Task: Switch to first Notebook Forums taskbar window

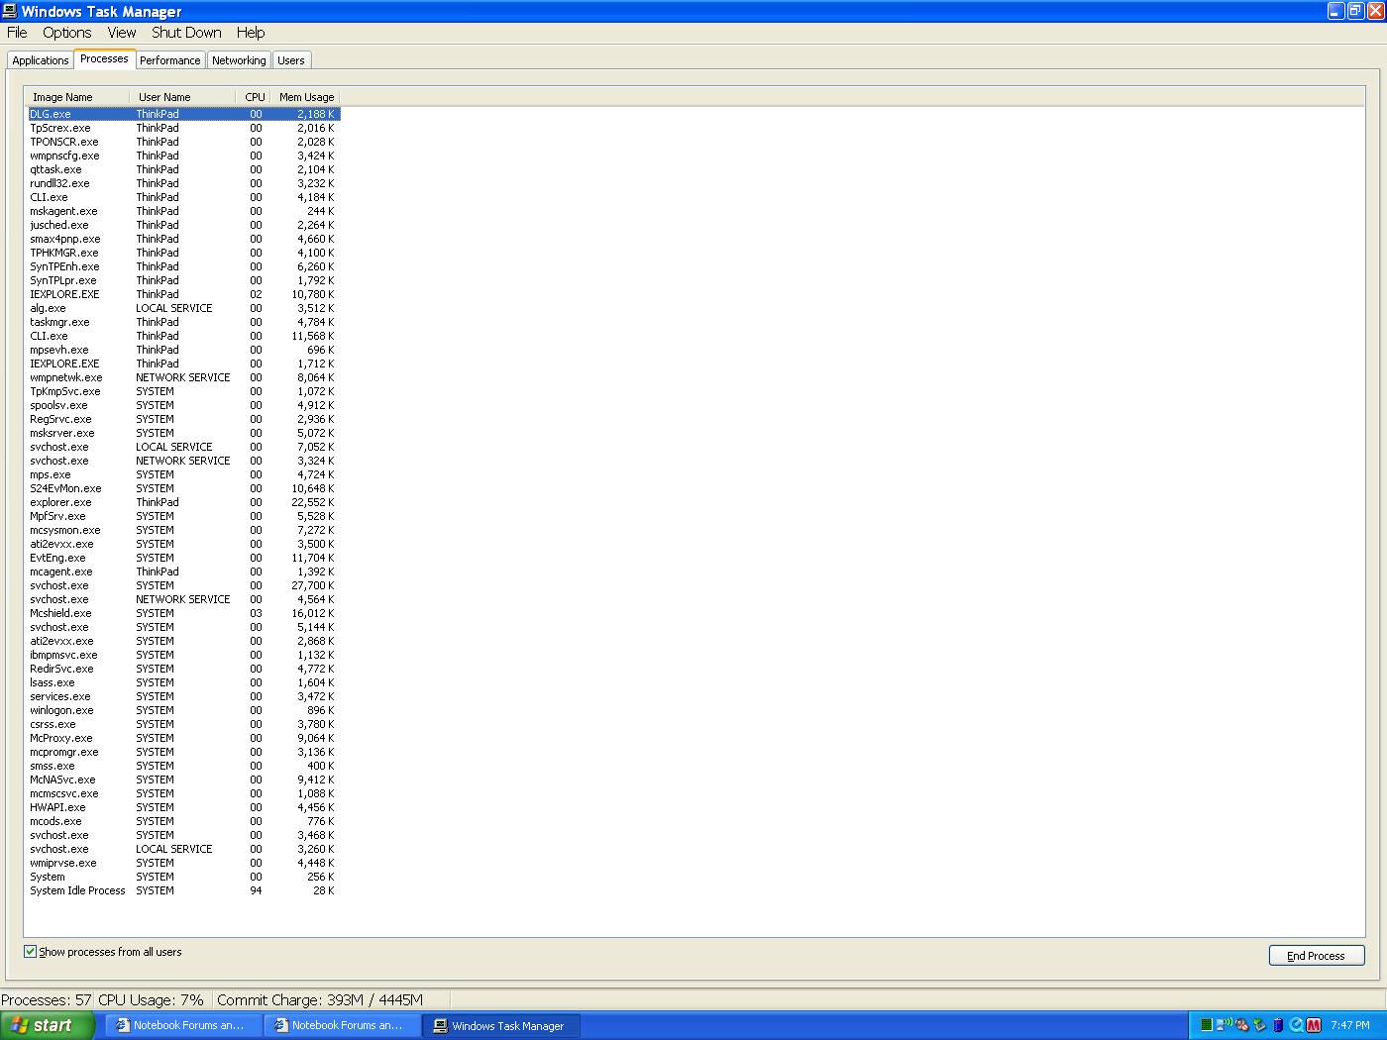Action: 184,1026
